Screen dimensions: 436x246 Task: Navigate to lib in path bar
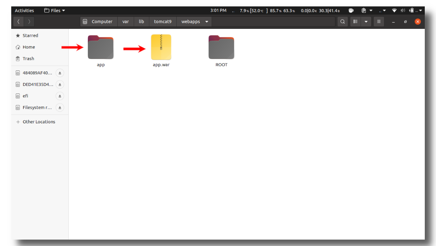(141, 21)
